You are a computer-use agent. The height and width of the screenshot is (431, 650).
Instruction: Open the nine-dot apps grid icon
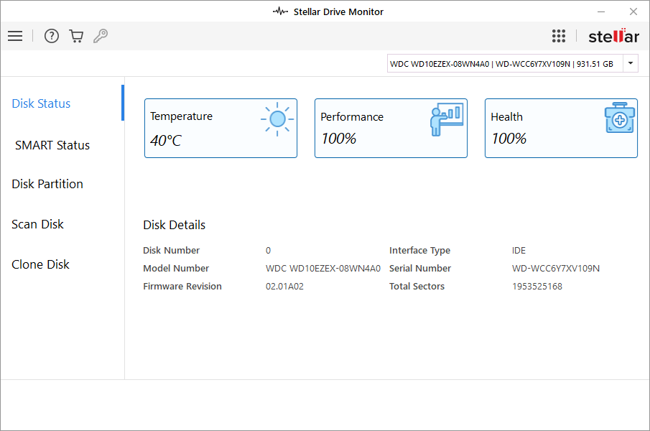click(x=559, y=36)
